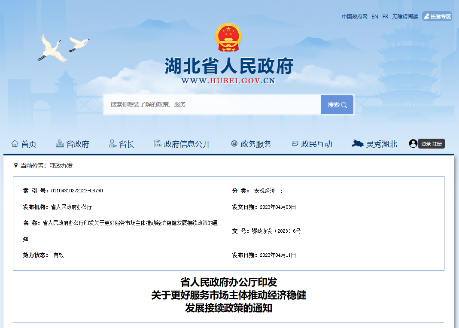This screenshot has width=459, height=328.
Task: Switch to 长者专区 elder mode
Action: [x=437, y=17]
